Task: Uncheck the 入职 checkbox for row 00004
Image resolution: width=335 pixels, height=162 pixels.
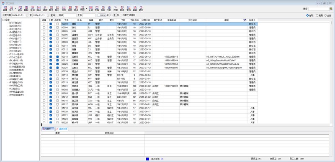Action: click(51, 28)
